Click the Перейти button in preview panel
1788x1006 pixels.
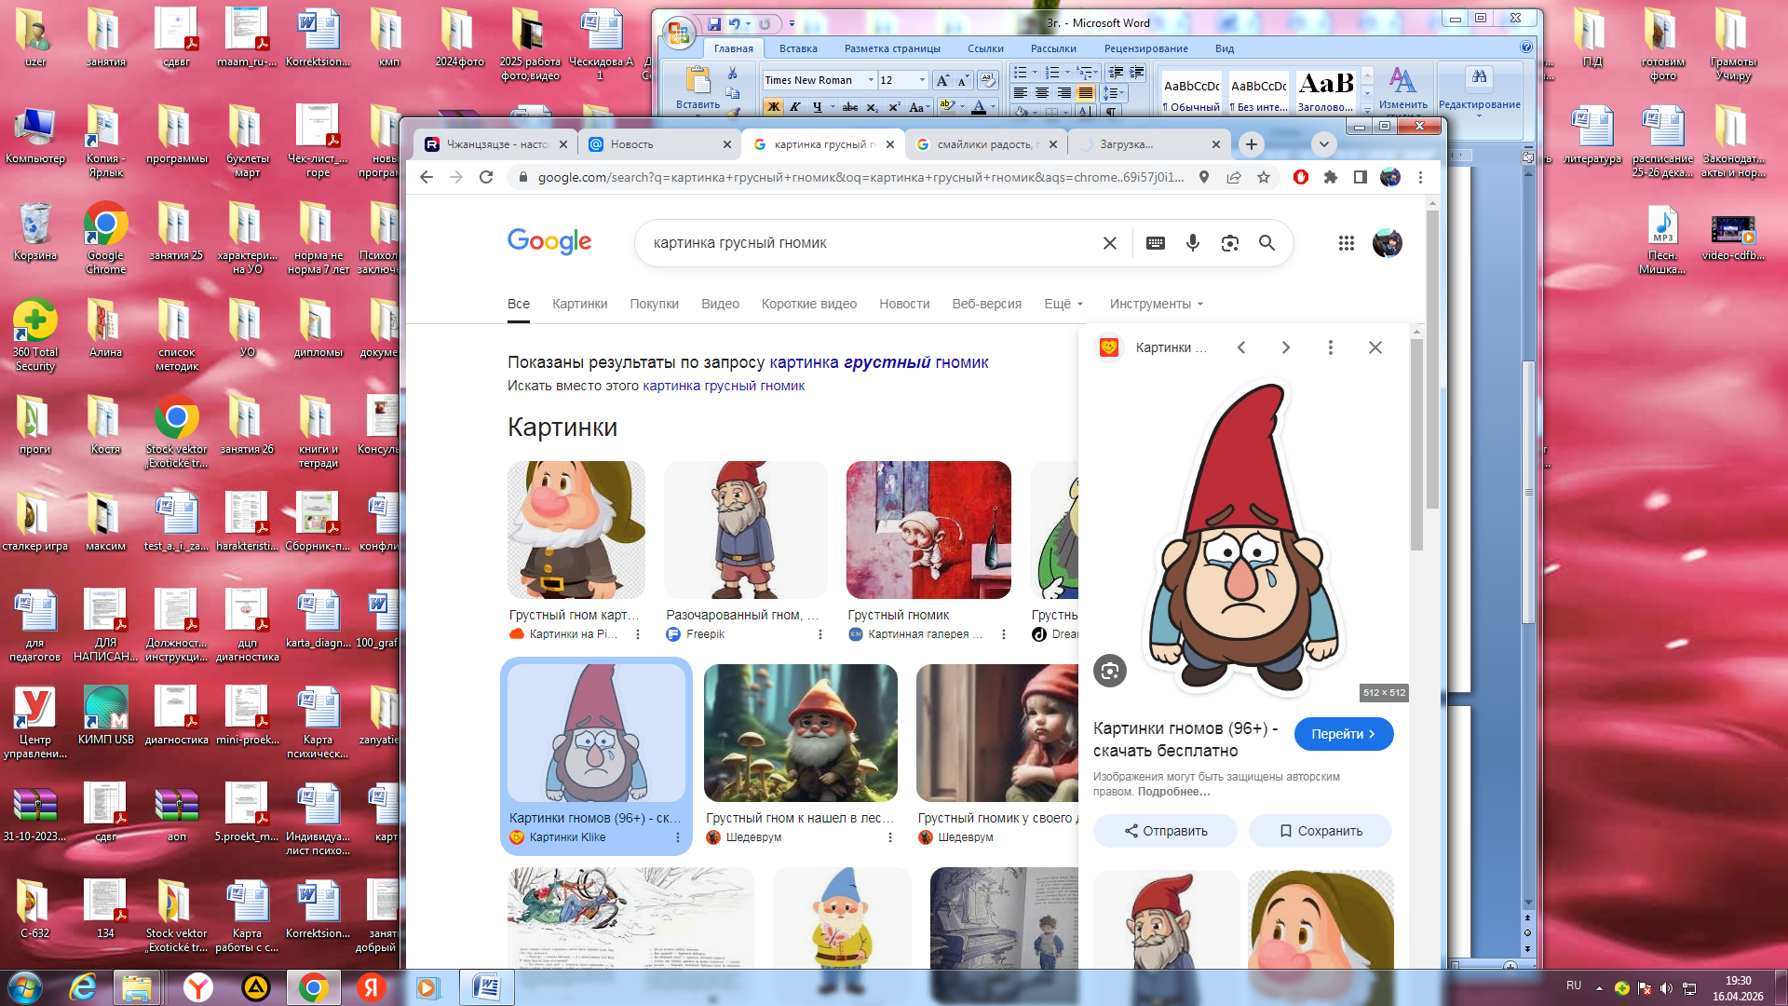coord(1343,734)
